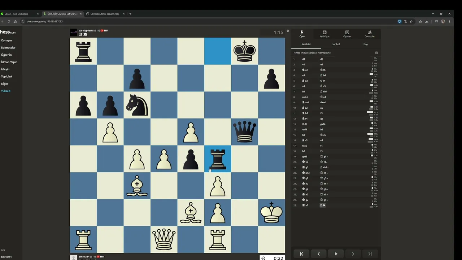Step forward one move
The width and height of the screenshot is (462, 260).
pos(353,254)
